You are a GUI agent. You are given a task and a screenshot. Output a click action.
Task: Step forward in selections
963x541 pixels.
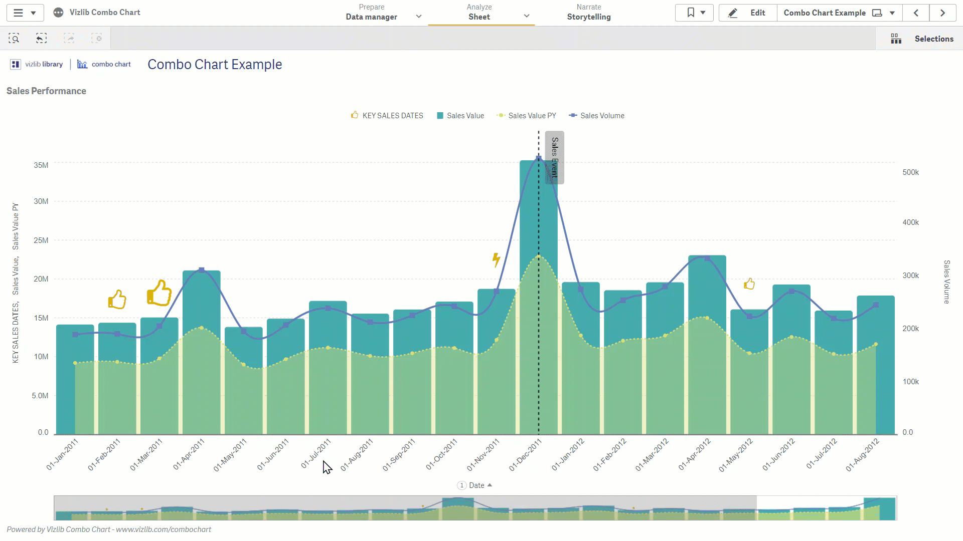click(x=69, y=39)
